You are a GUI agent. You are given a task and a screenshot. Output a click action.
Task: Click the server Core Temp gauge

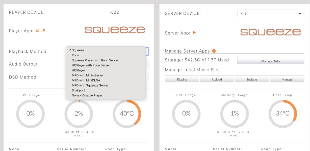[282, 114]
